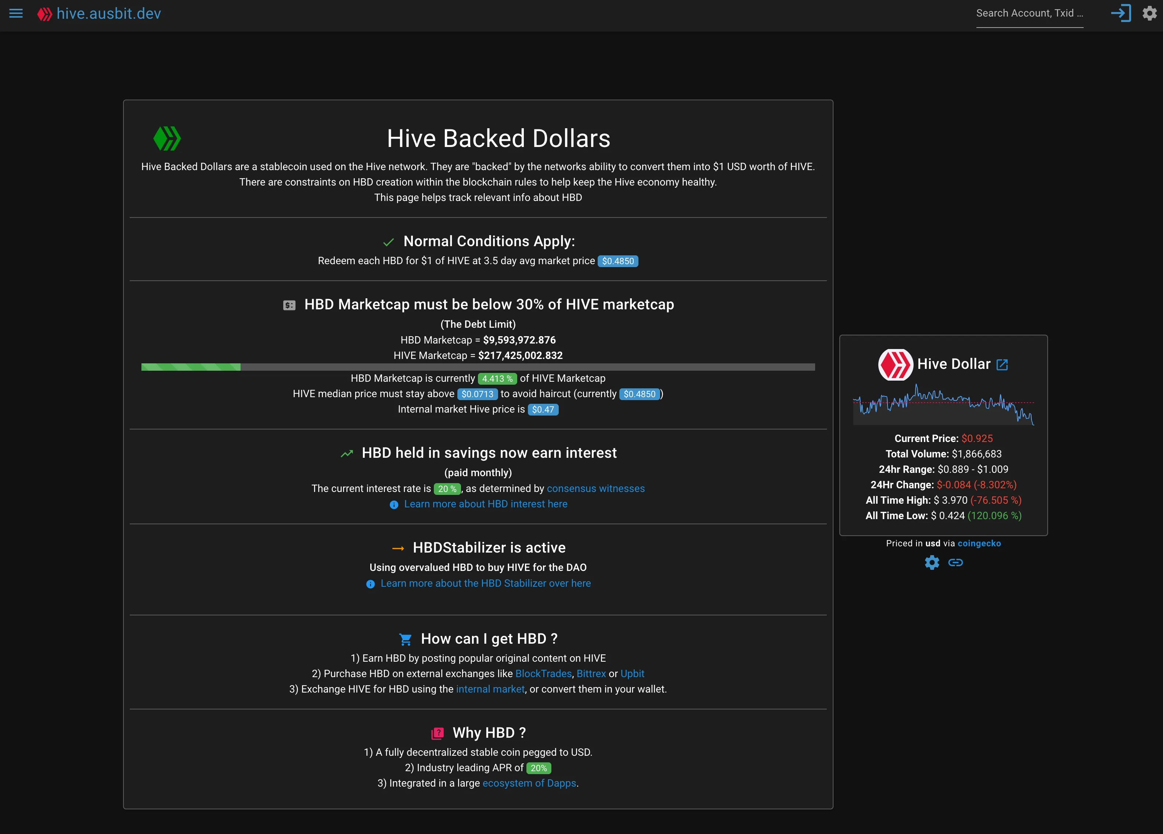Click the green Hive Backed Dollars logo
Image resolution: width=1163 pixels, height=834 pixels.
pyautogui.click(x=167, y=139)
